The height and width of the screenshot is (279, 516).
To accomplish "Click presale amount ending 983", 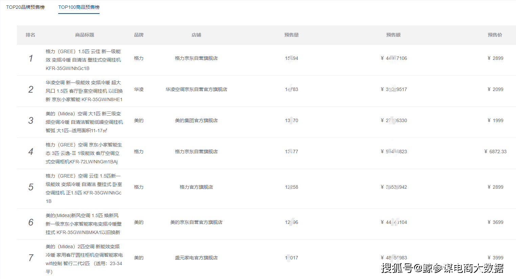I will tap(394, 258).
